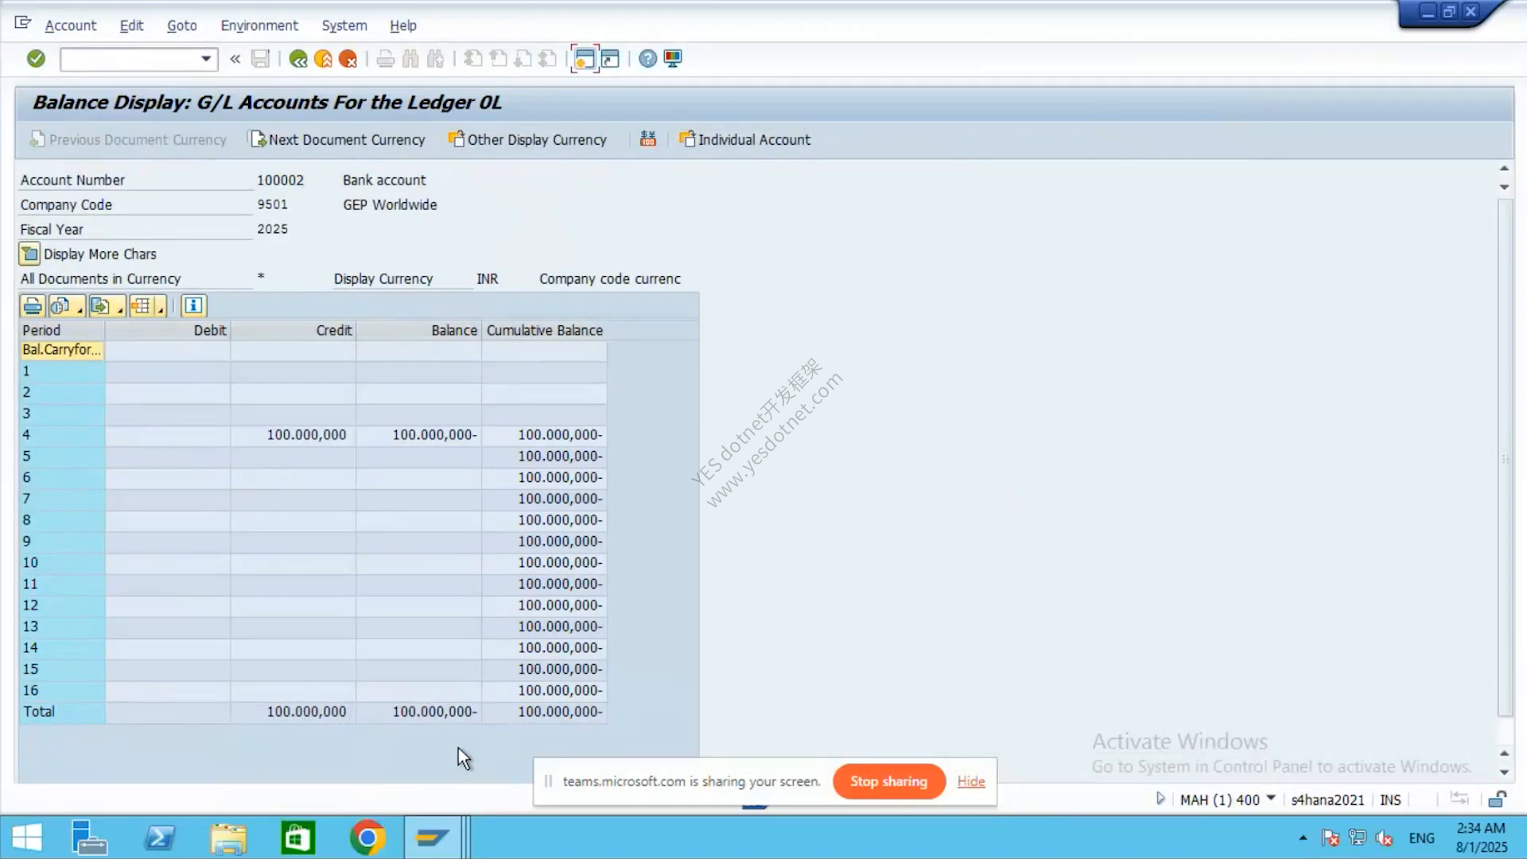Open the Edit menu
Image resolution: width=1527 pixels, height=859 pixels.
pos(131,25)
